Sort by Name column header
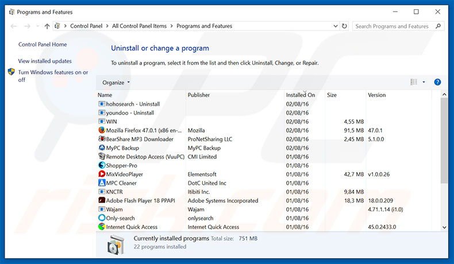The image size is (454, 264). click(105, 95)
